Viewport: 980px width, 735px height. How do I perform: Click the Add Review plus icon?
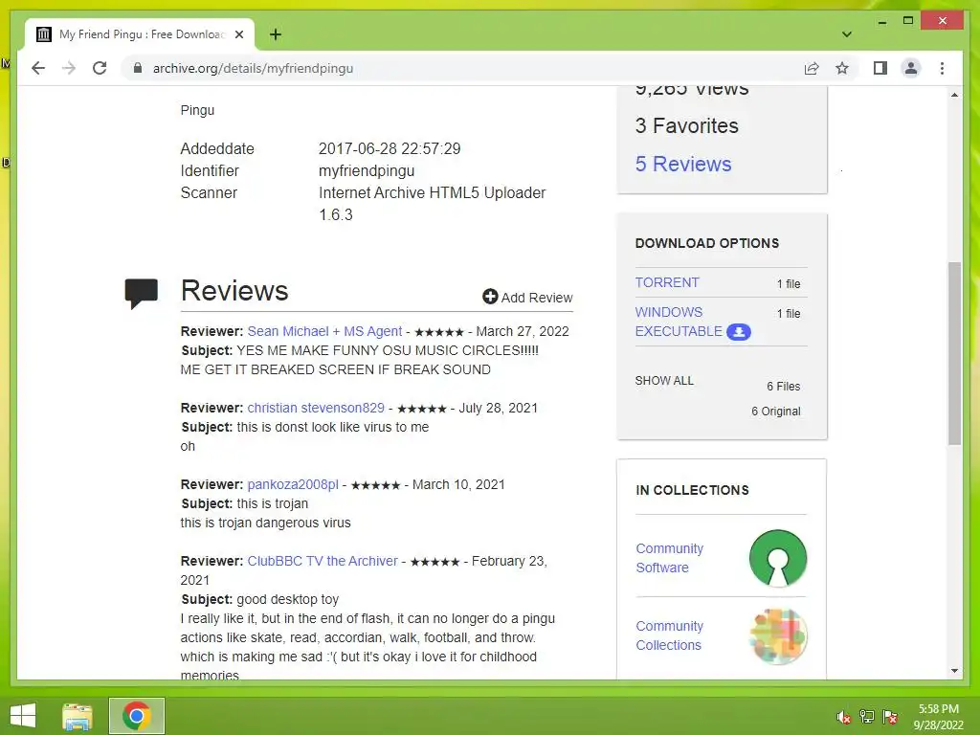[490, 297]
